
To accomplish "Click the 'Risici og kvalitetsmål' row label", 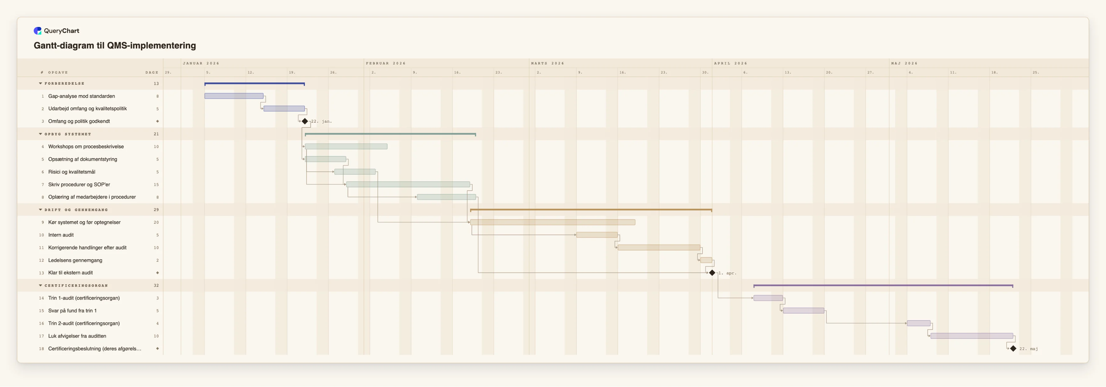I will pos(72,172).
